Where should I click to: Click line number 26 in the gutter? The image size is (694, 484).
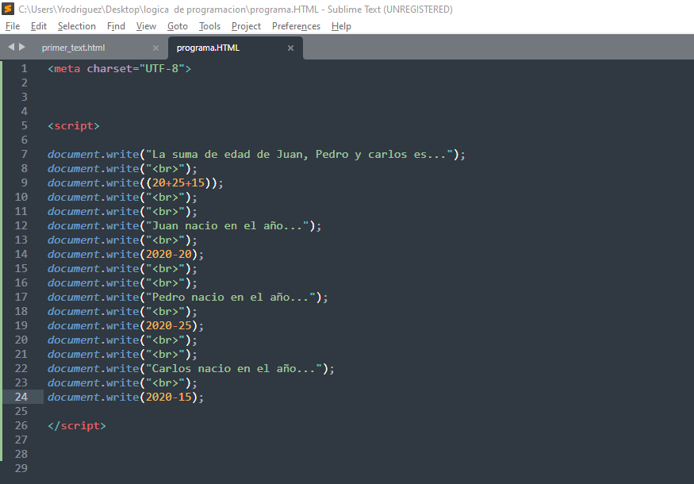coord(21,425)
